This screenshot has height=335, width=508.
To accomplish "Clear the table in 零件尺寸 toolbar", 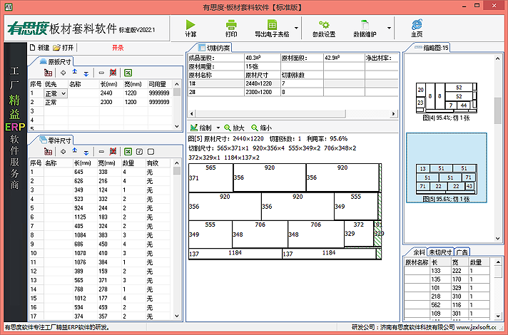I will click(49, 152).
